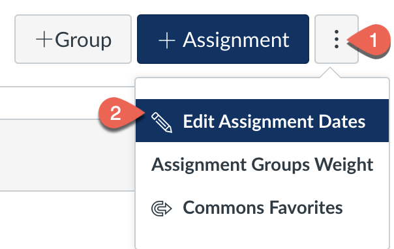
Task: Click the red marker labeled 2
Action: click(x=121, y=113)
